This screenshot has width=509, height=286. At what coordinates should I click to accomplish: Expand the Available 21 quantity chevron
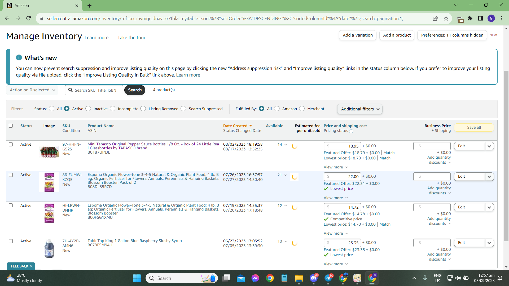[286, 175]
